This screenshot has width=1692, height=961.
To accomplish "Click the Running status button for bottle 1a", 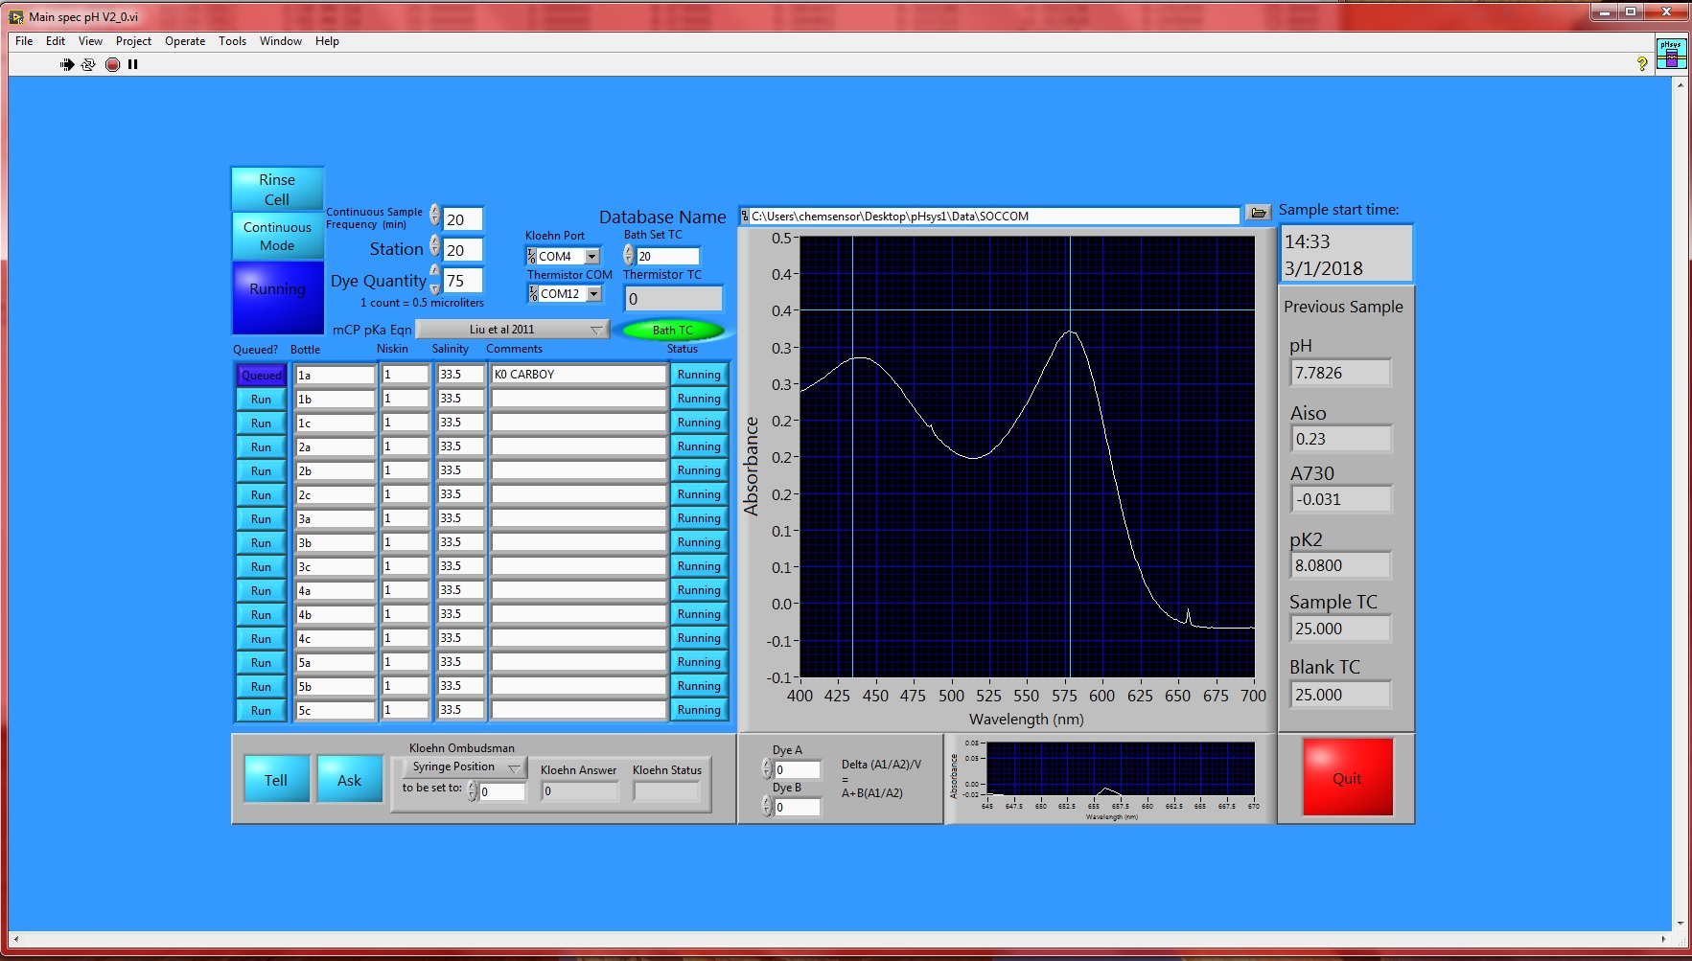I will click(699, 375).
